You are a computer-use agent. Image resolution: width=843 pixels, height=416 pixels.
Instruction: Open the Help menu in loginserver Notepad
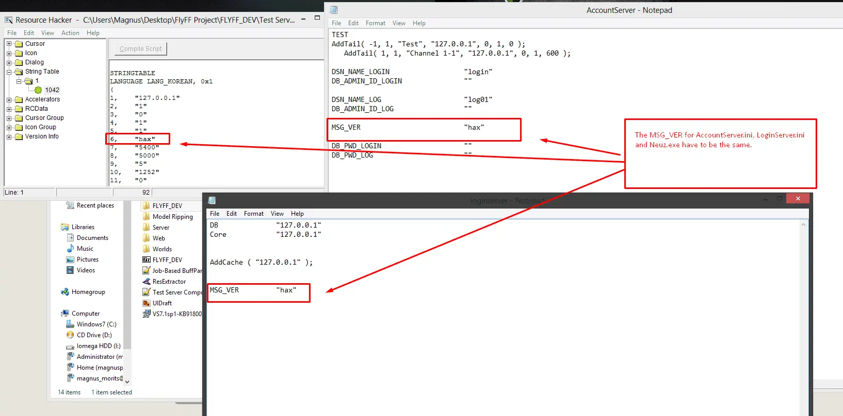297,214
